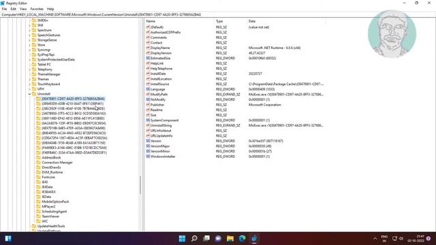Click the AddressBook key folder icon

click(x=38, y=157)
